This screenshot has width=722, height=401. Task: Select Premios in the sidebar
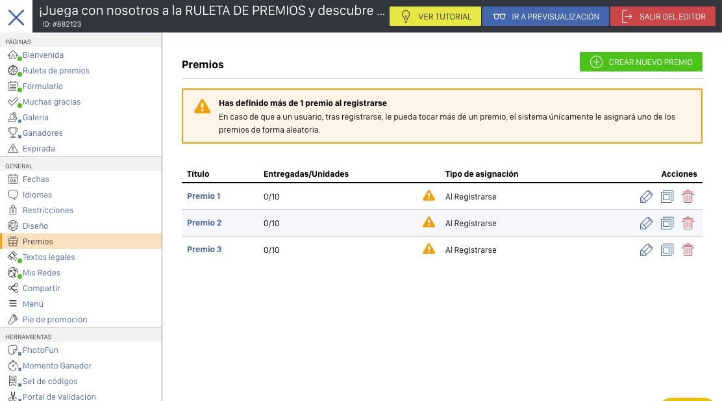(36, 241)
